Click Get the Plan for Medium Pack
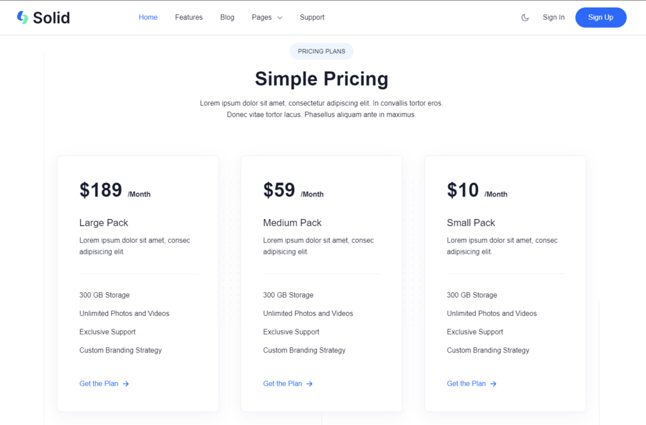The image size is (646, 425). [x=283, y=383]
